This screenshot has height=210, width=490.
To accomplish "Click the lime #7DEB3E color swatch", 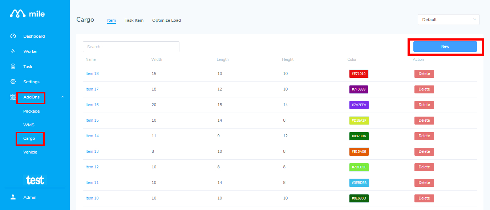I will click(359, 167).
